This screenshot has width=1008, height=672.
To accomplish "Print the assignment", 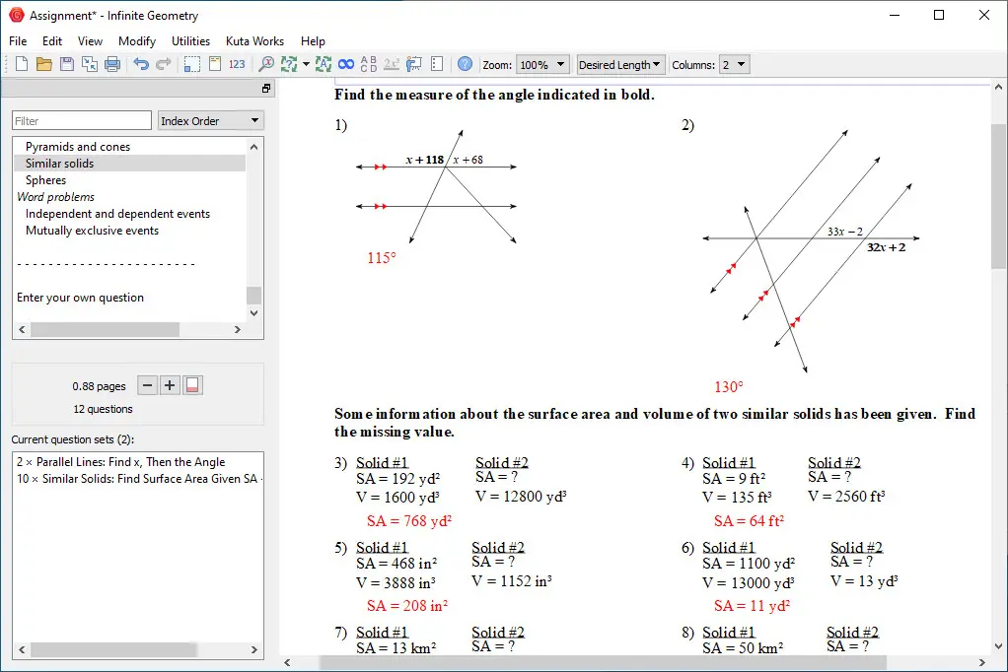I will point(112,64).
